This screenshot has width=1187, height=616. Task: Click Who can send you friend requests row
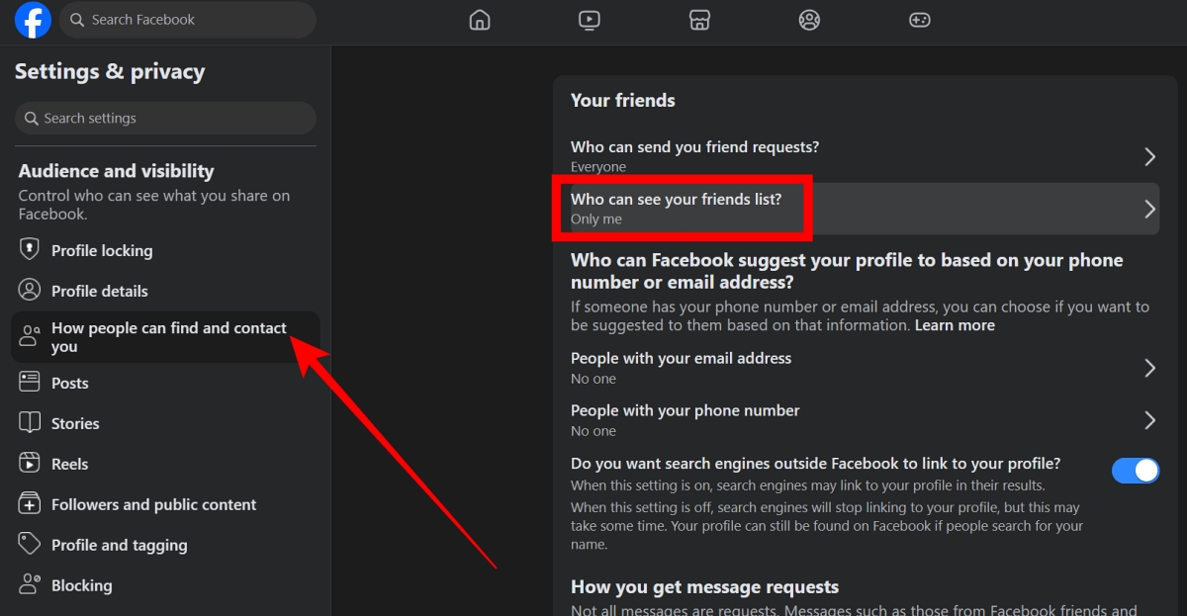[x=865, y=156]
